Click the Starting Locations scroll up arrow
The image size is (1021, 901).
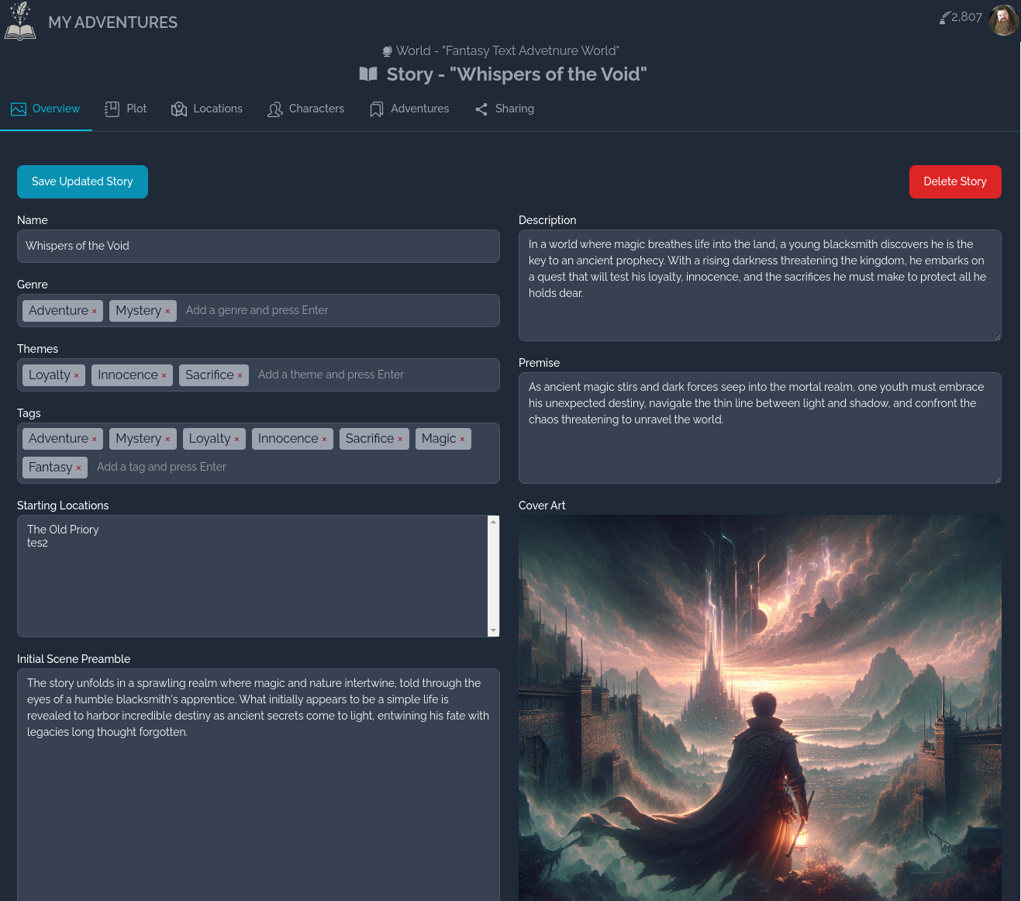pos(494,522)
